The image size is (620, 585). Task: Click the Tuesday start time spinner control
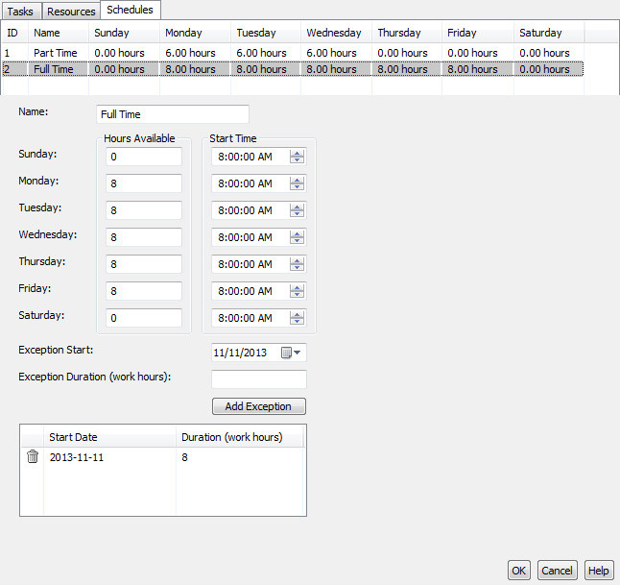coord(297,210)
